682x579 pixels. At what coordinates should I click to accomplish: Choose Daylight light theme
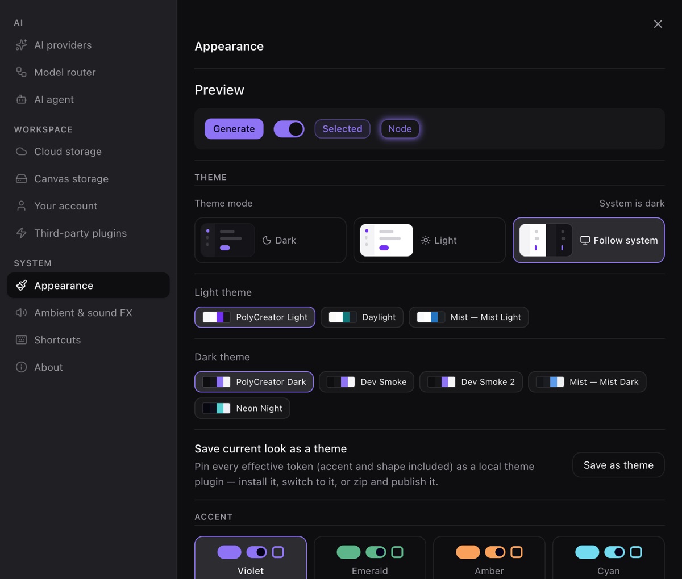tap(362, 317)
